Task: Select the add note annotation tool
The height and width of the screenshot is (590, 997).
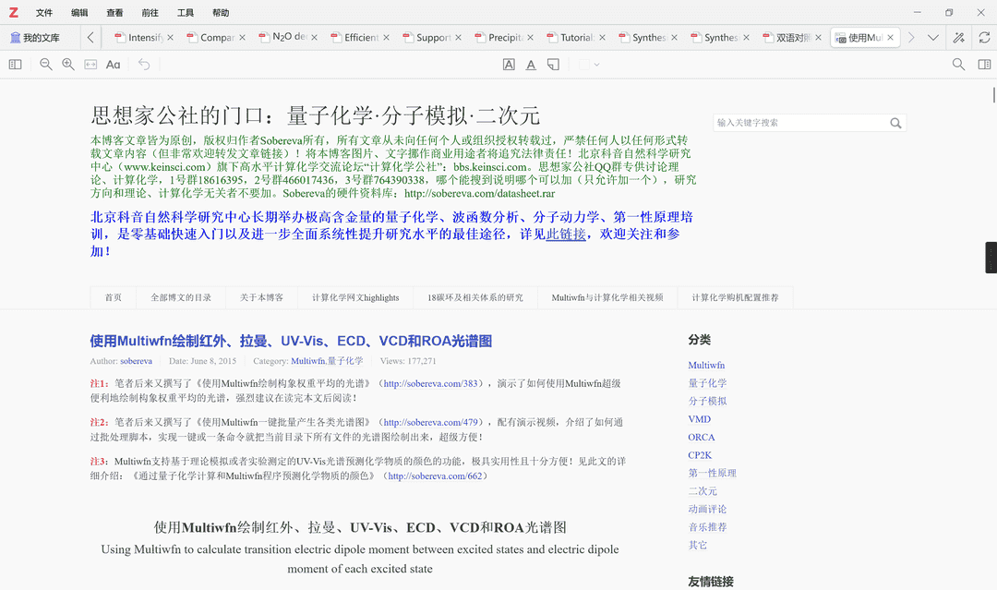Action: [553, 64]
